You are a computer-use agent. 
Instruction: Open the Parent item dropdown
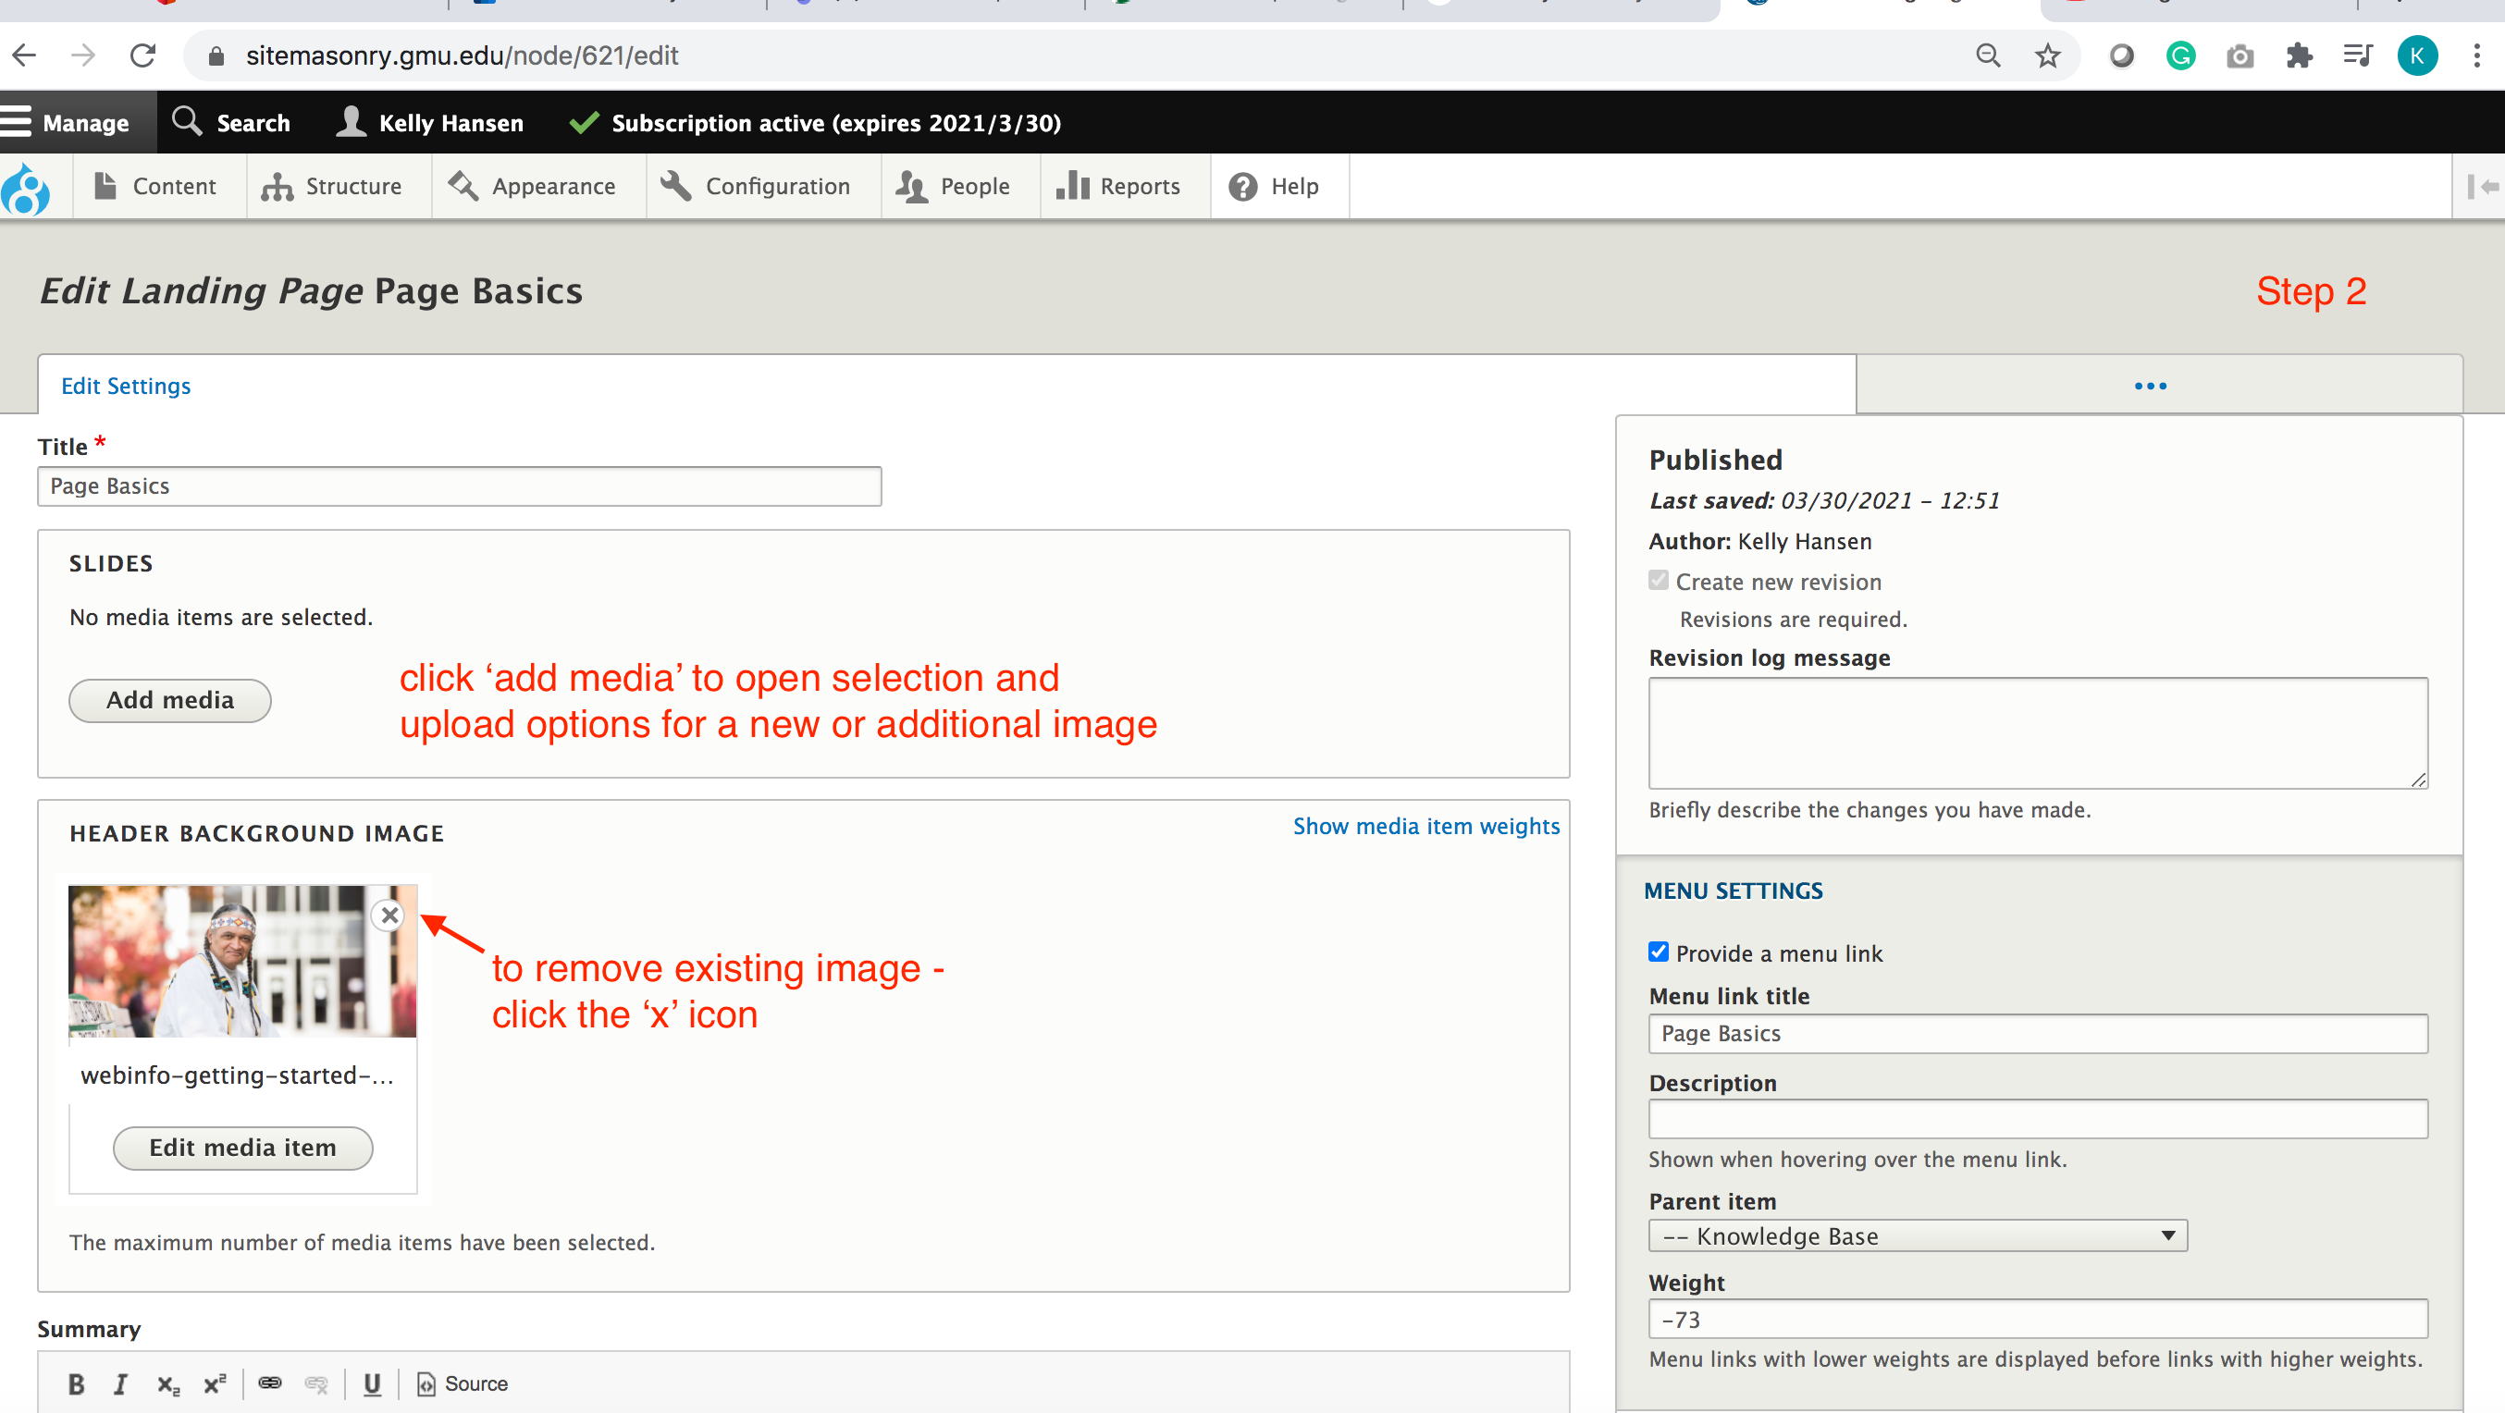1917,1235
